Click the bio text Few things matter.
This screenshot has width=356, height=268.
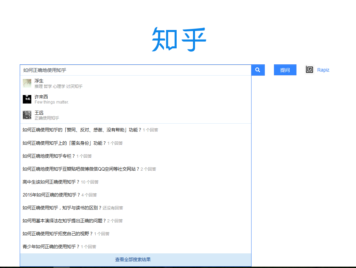(51, 102)
